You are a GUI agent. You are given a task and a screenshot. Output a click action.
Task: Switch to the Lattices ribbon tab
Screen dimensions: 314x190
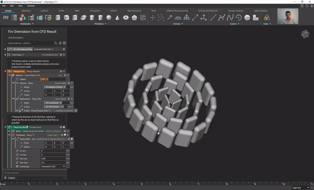44,11
